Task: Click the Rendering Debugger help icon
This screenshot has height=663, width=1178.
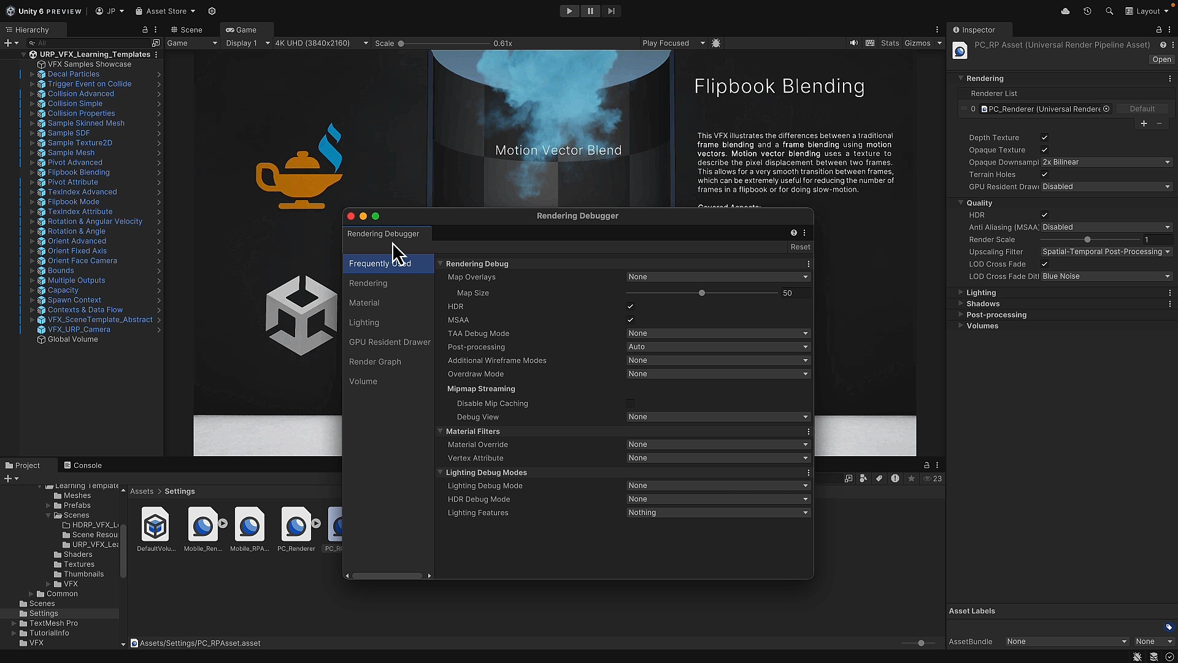Action: click(x=793, y=233)
